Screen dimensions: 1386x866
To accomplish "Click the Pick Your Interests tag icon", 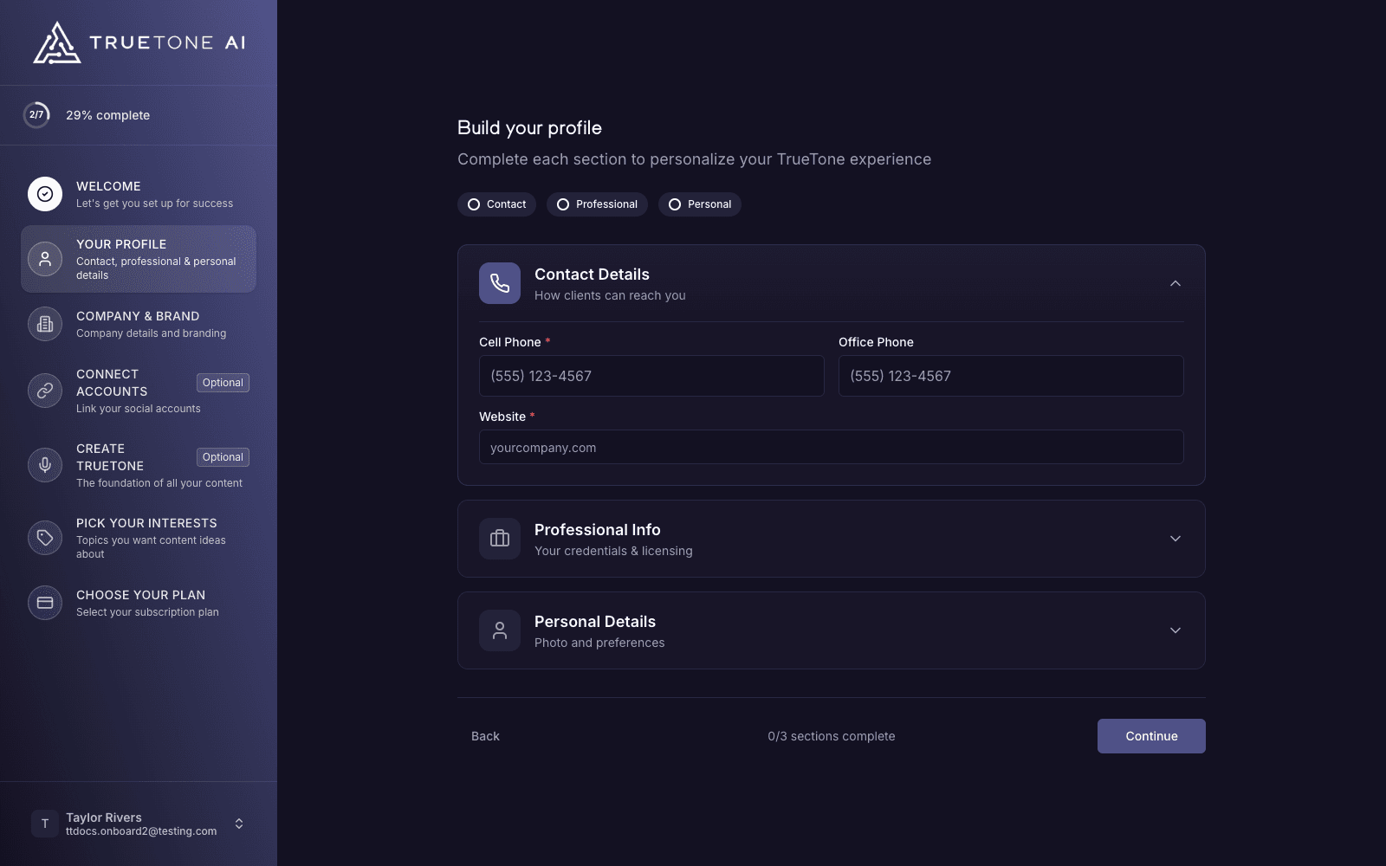I will point(45,538).
